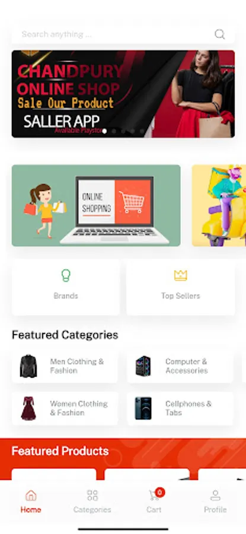Tap the black jacket category icon

pyautogui.click(x=28, y=366)
